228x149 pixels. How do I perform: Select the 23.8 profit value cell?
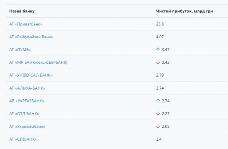click(160, 24)
